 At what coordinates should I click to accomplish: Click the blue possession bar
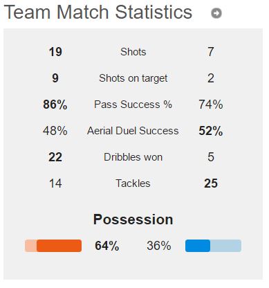(213, 246)
